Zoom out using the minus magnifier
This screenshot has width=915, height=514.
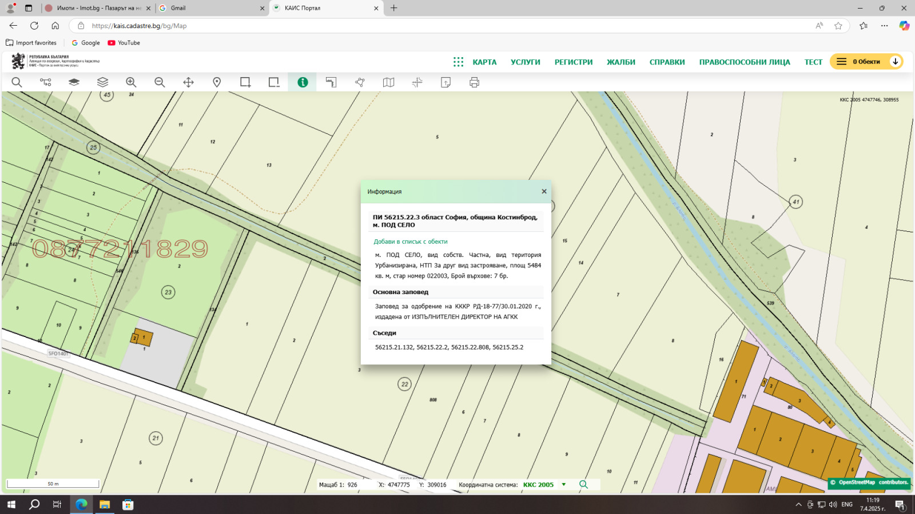[160, 82]
